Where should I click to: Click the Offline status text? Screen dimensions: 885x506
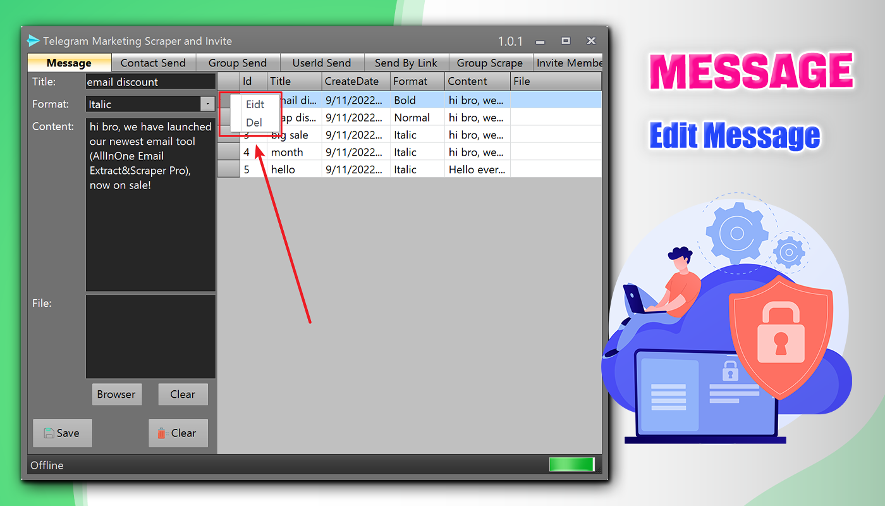tap(47, 466)
